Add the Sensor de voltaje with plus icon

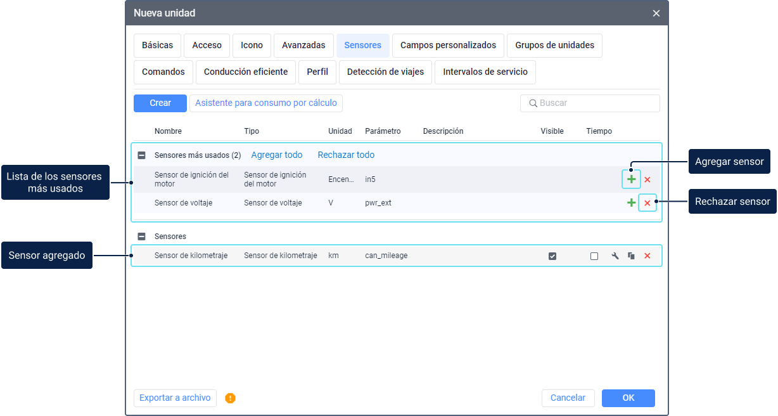pos(631,203)
